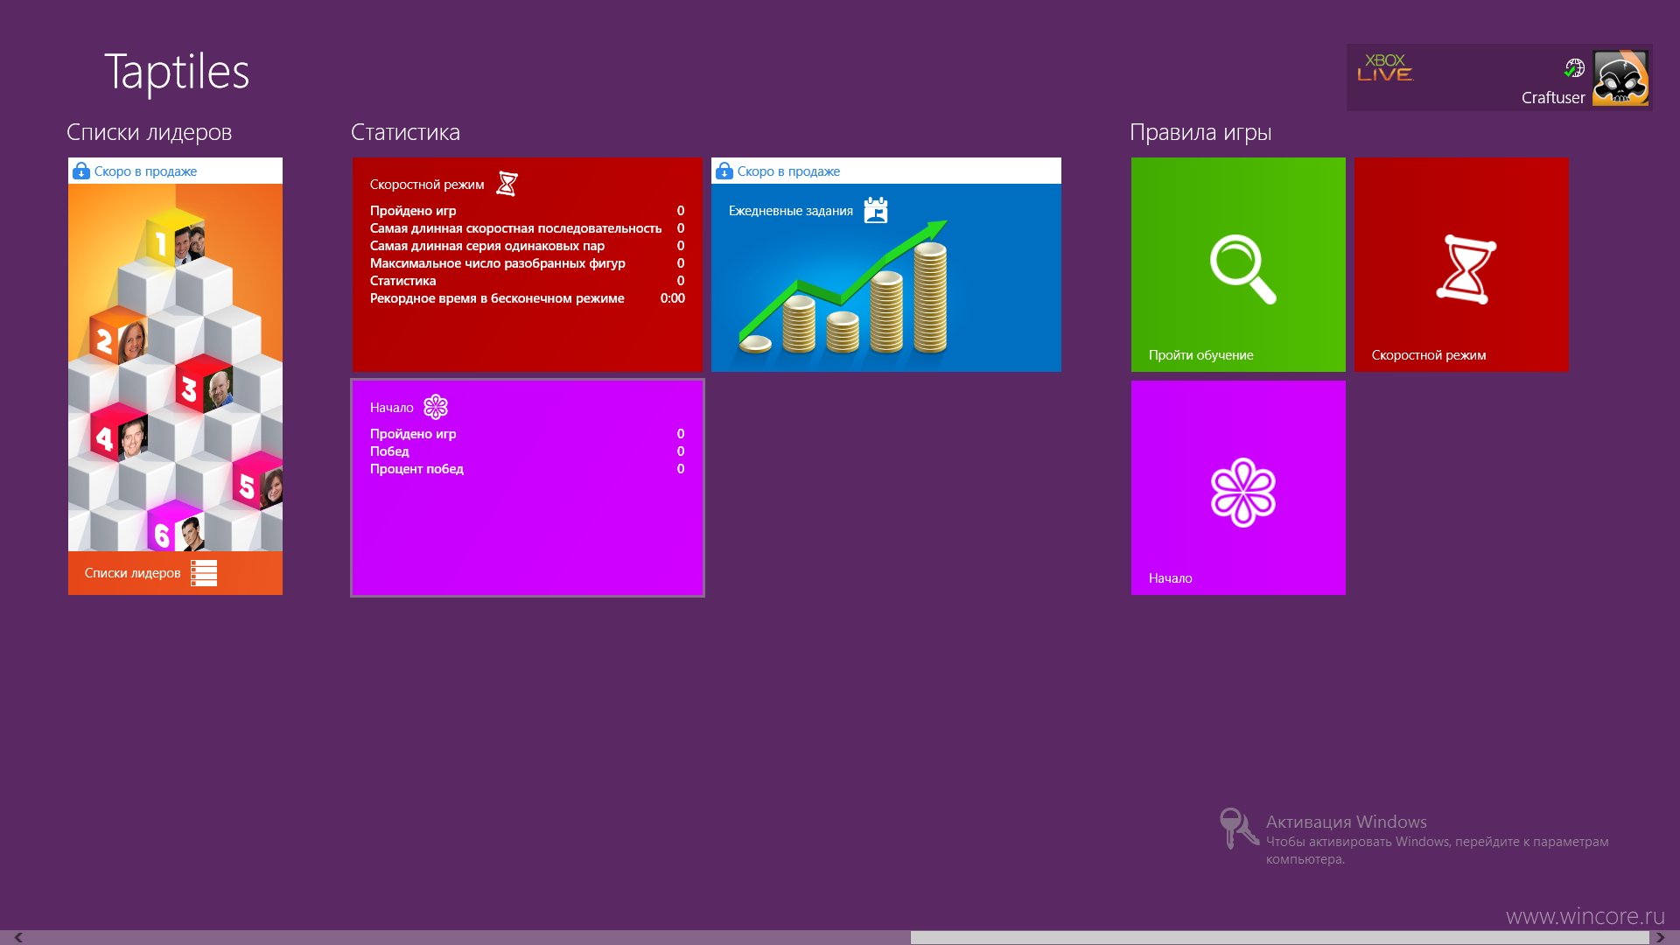Click the Скоростной режим statistics header

[427, 185]
